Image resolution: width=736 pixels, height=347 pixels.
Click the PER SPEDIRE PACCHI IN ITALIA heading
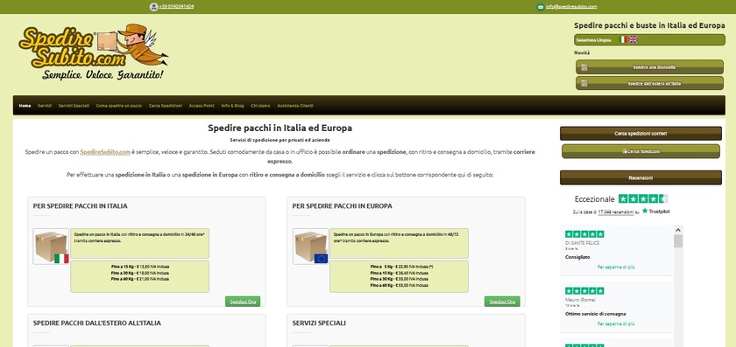click(x=80, y=206)
